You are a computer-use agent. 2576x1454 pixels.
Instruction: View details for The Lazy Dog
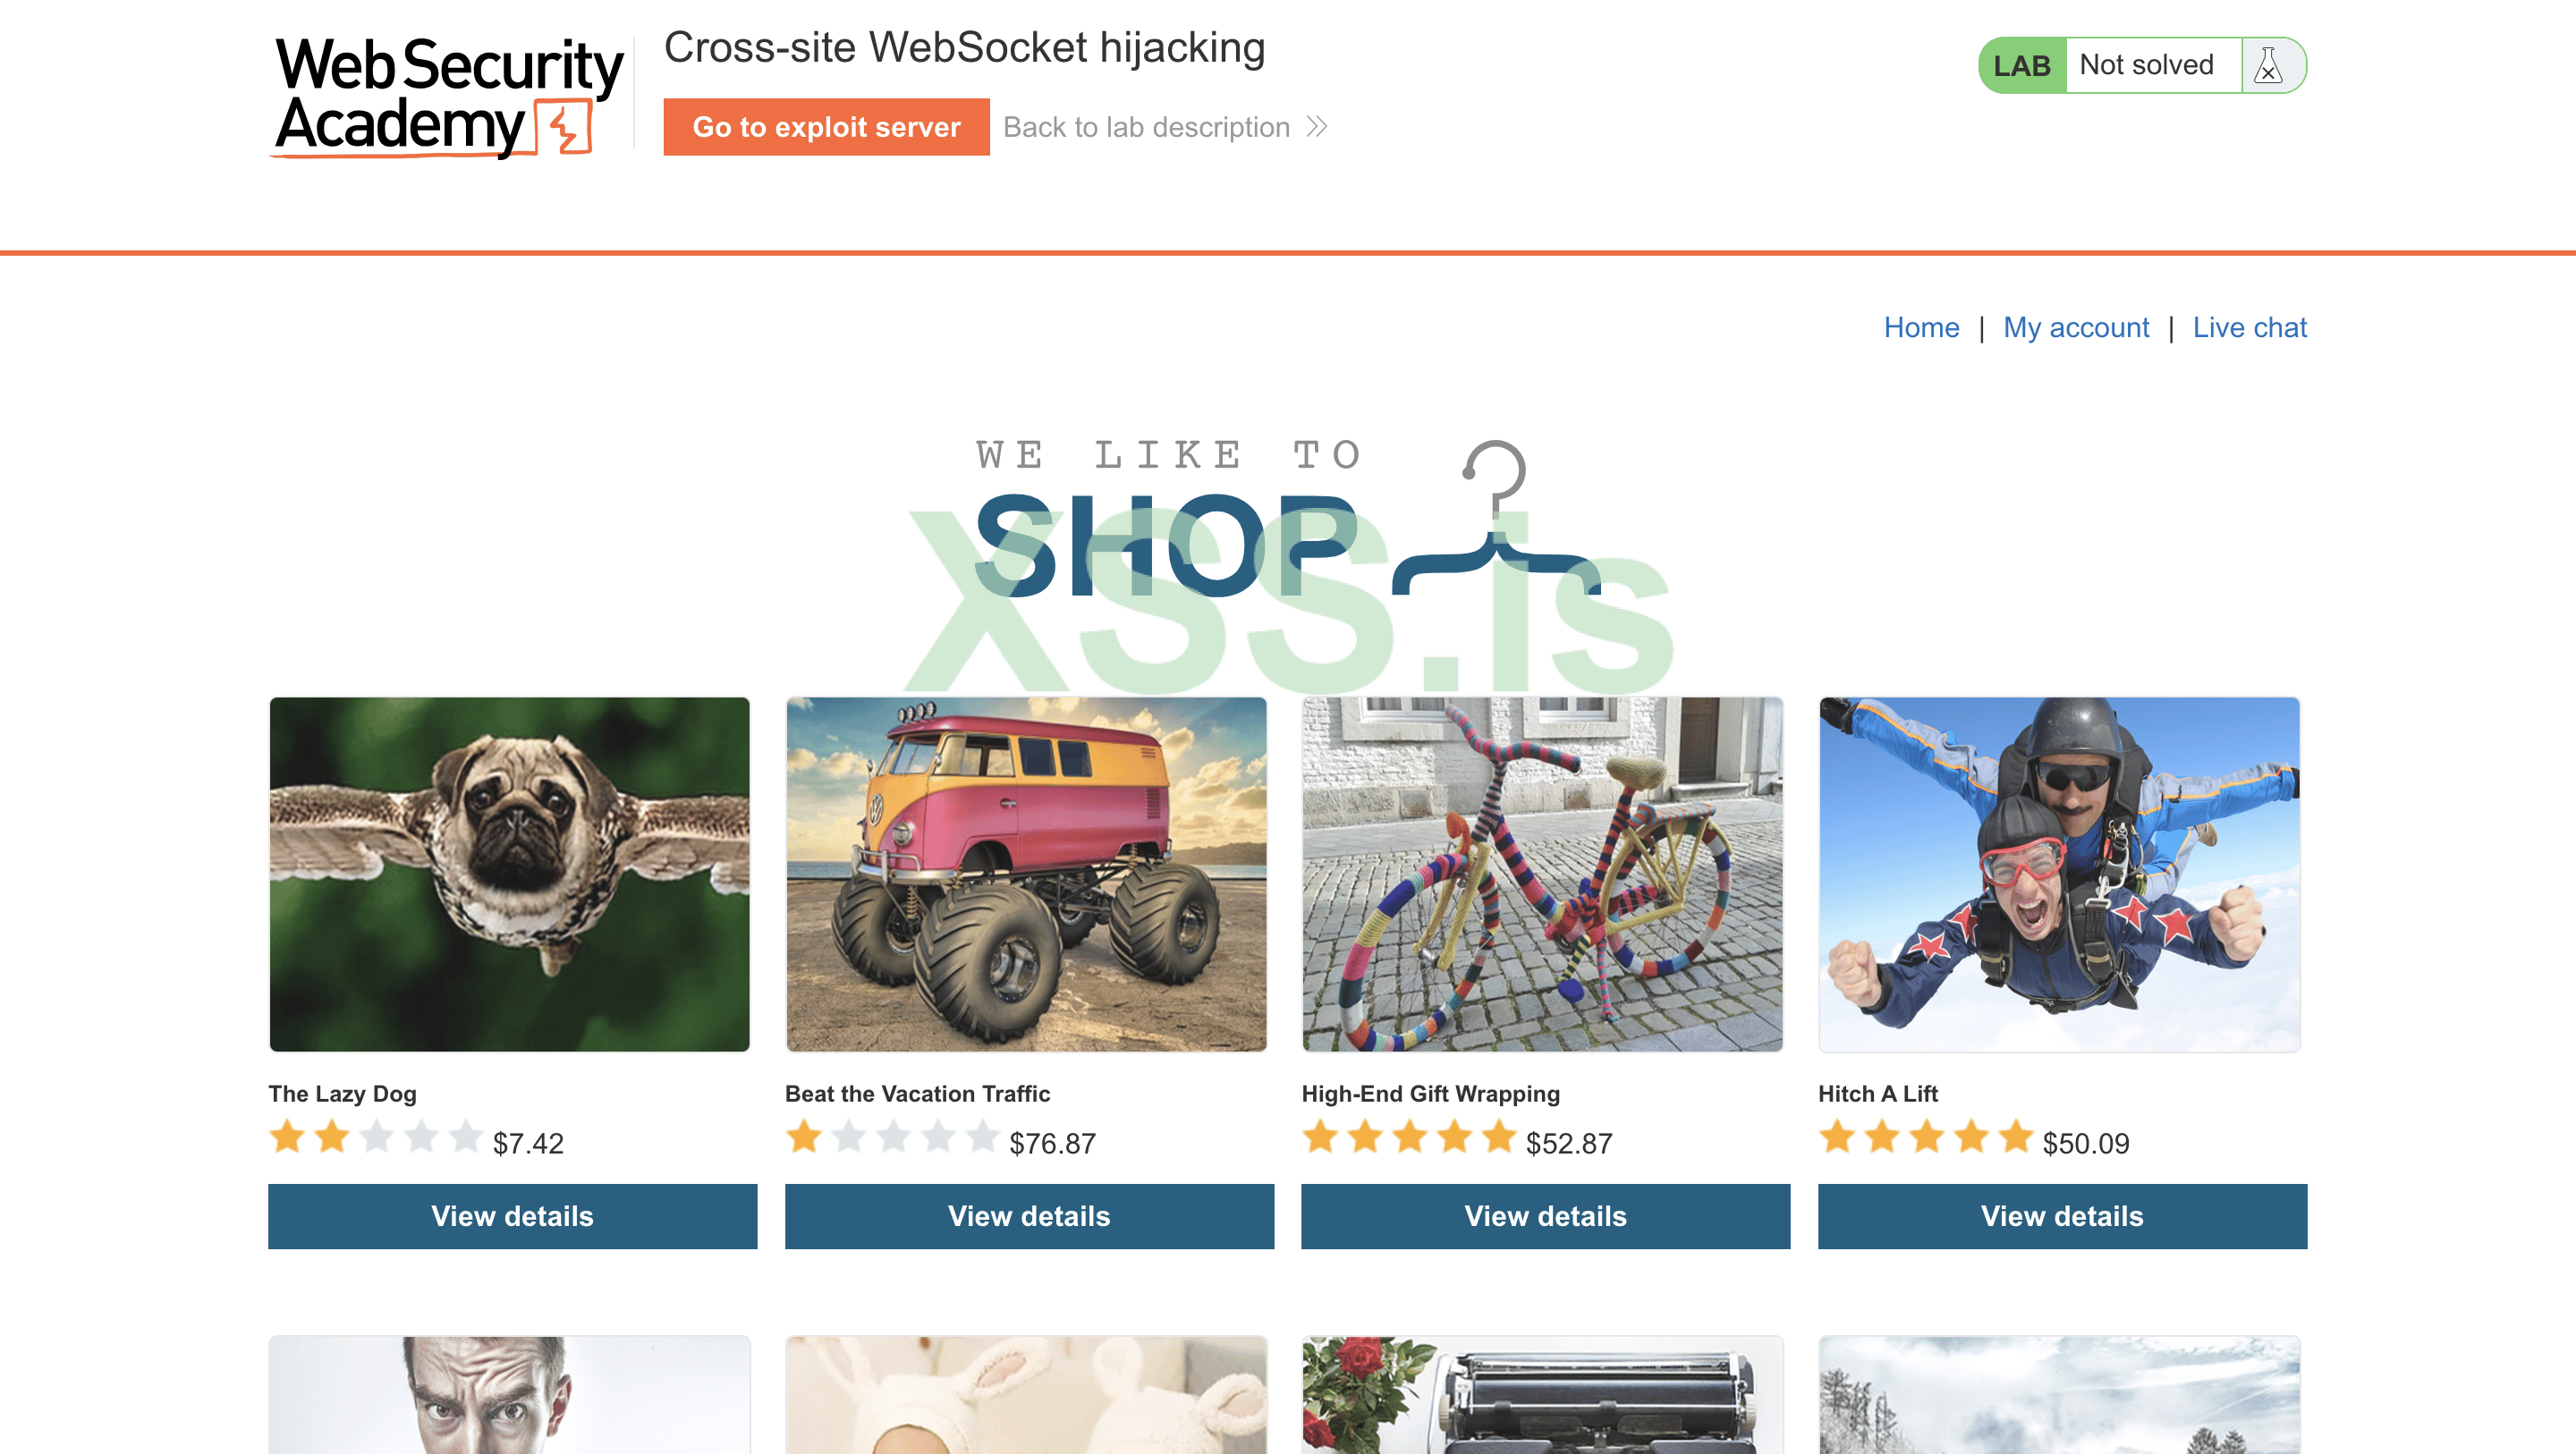tap(512, 1216)
